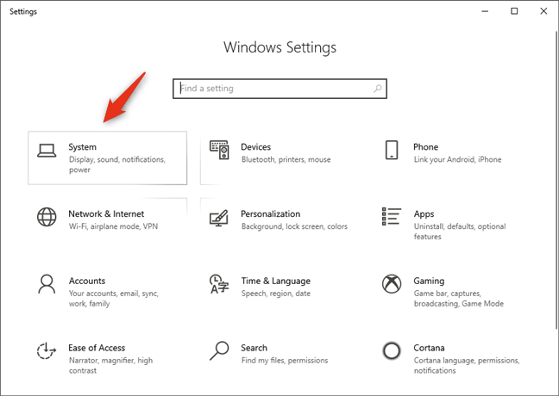Click the Apps list icon

(x=392, y=216)
